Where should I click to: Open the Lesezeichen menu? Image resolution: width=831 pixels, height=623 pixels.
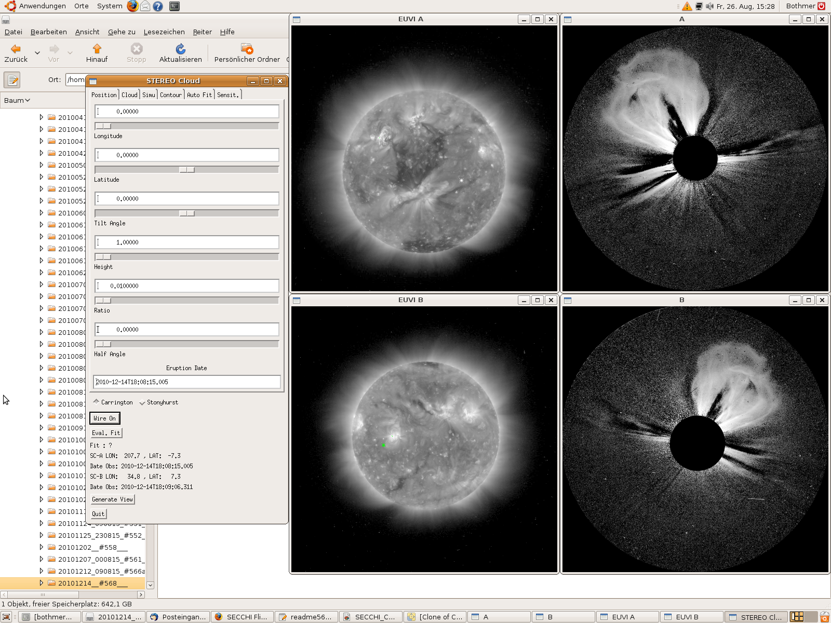point(164,32)
